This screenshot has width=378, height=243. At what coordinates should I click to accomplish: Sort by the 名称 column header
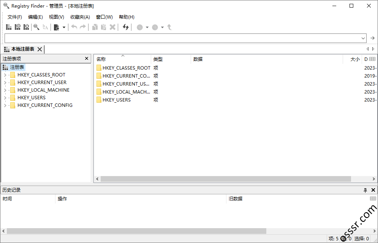(x=122, y=59)
